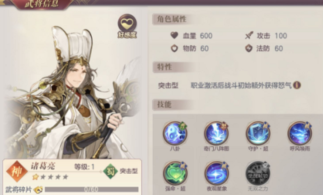Image resolution: width=323 pixels, height=195 pixels.
Task: Select the 八卦 skill icon
Action: pyautogui.click(x=175, y=133)
